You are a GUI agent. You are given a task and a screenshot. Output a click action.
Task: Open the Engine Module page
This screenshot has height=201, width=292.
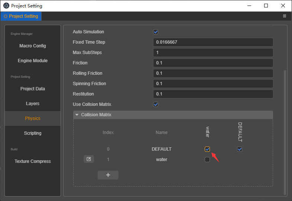click(x=33, y=61)
